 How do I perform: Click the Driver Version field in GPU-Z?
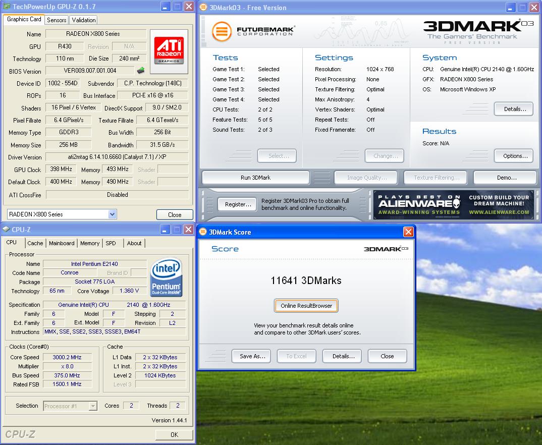tap(117, 157)
